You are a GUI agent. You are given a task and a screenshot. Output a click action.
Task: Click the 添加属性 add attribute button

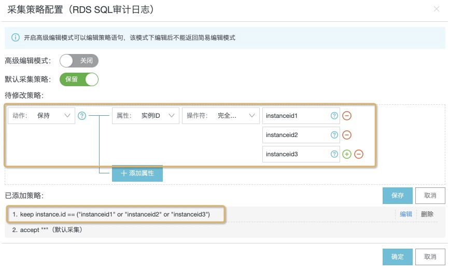pos(137,173)
